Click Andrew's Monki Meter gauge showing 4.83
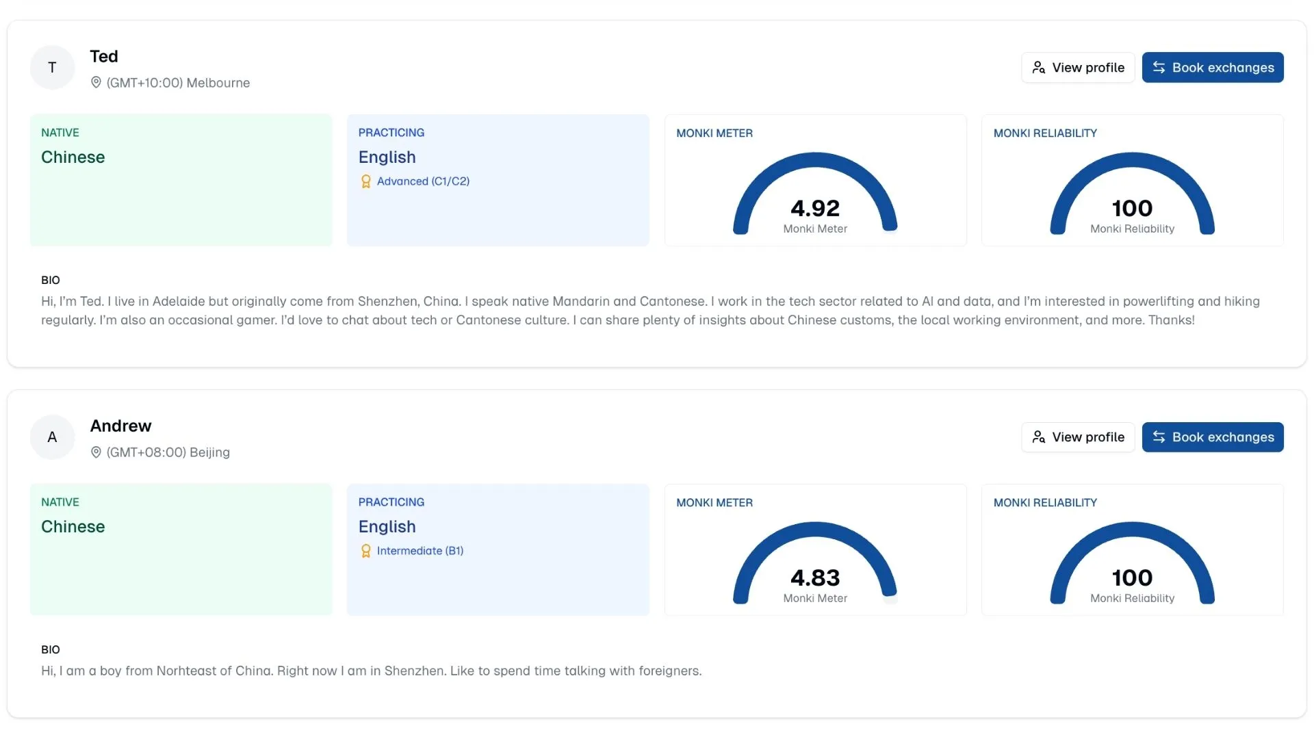The image size is (1314, 739). point(814,565)
